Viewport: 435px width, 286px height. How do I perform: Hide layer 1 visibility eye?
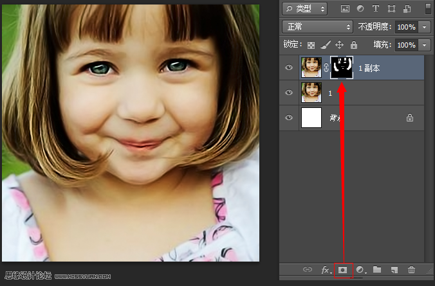[289, 93]
